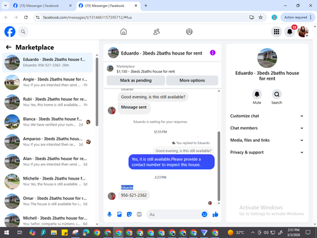317x238 pixels.
Task: Bookmark this page with star icon
Action: coord(261,17)
